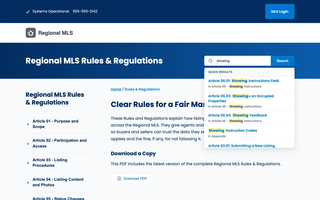Click "in Article 06 - Showing Instructions" under Article 06.04
The height and width of the screenshot is (200, 320).
click(235, 121)
